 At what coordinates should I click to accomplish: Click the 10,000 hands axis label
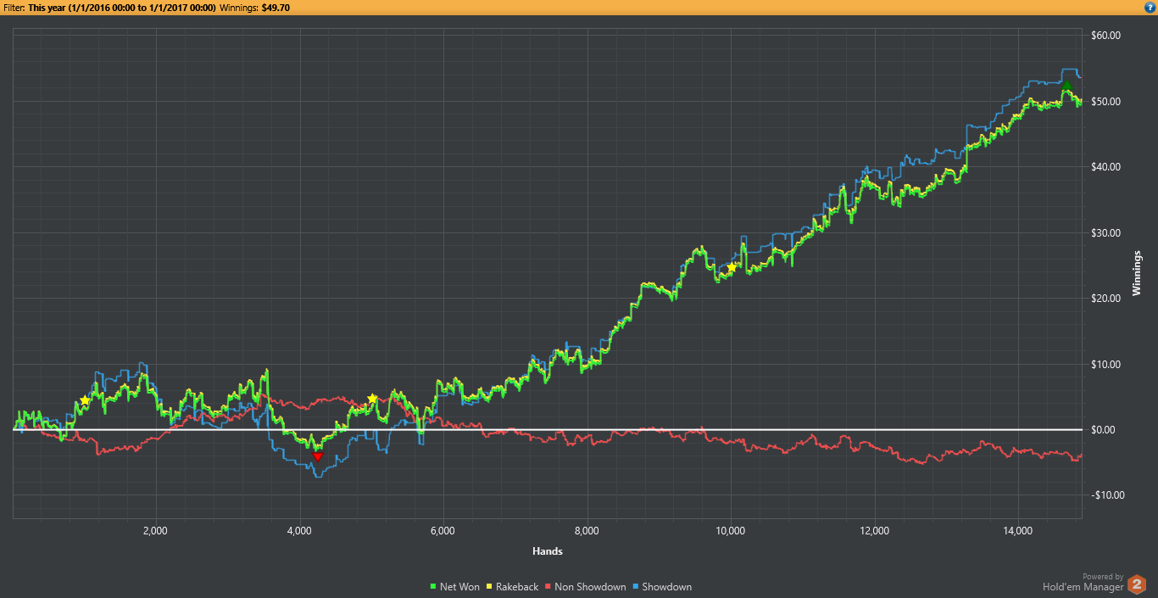pyautogui.click(x=730, y=531)
